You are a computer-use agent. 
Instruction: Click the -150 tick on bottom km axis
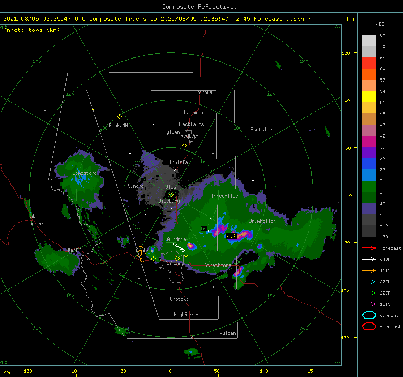point(26,371)
